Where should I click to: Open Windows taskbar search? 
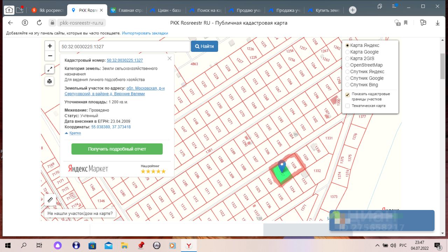[x=23, y=245]
